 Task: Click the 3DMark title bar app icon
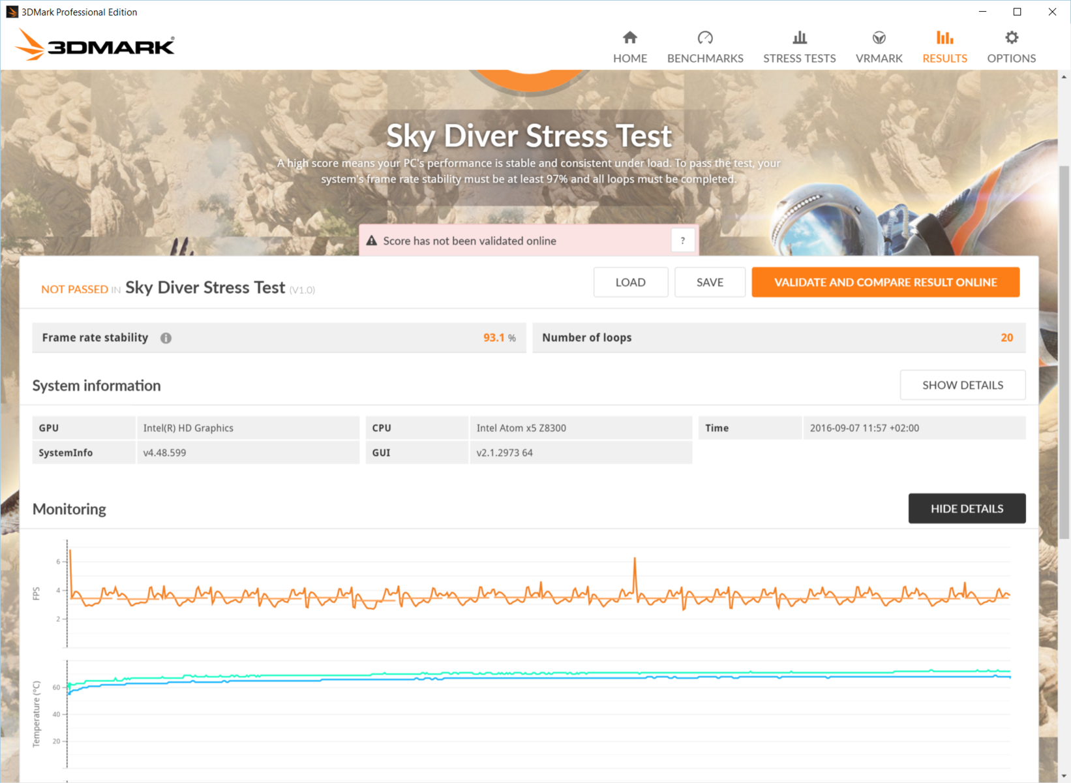[12, 12]
